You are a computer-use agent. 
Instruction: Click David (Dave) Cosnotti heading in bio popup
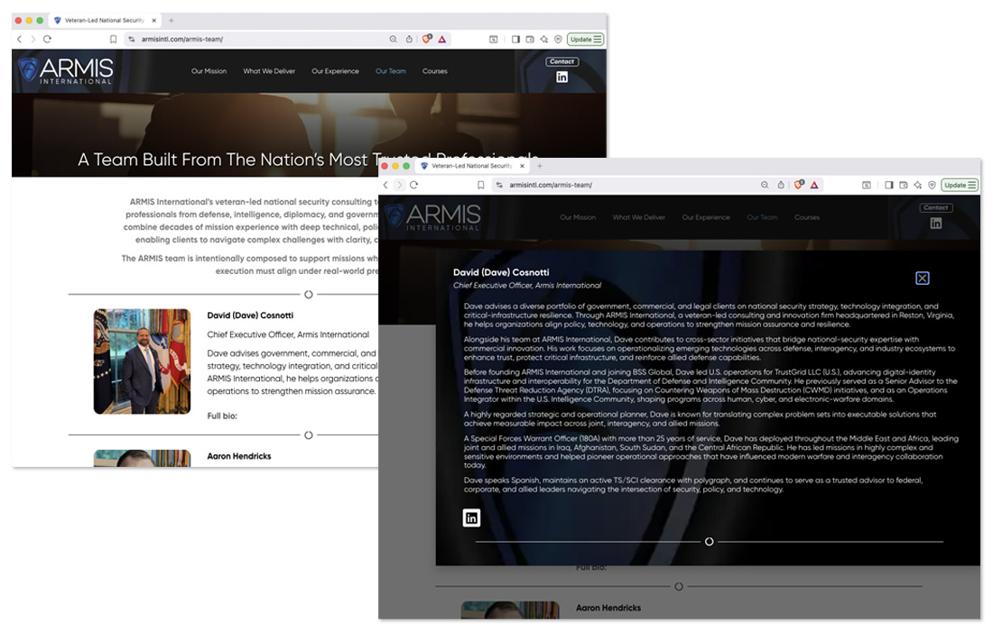[501, 272]
